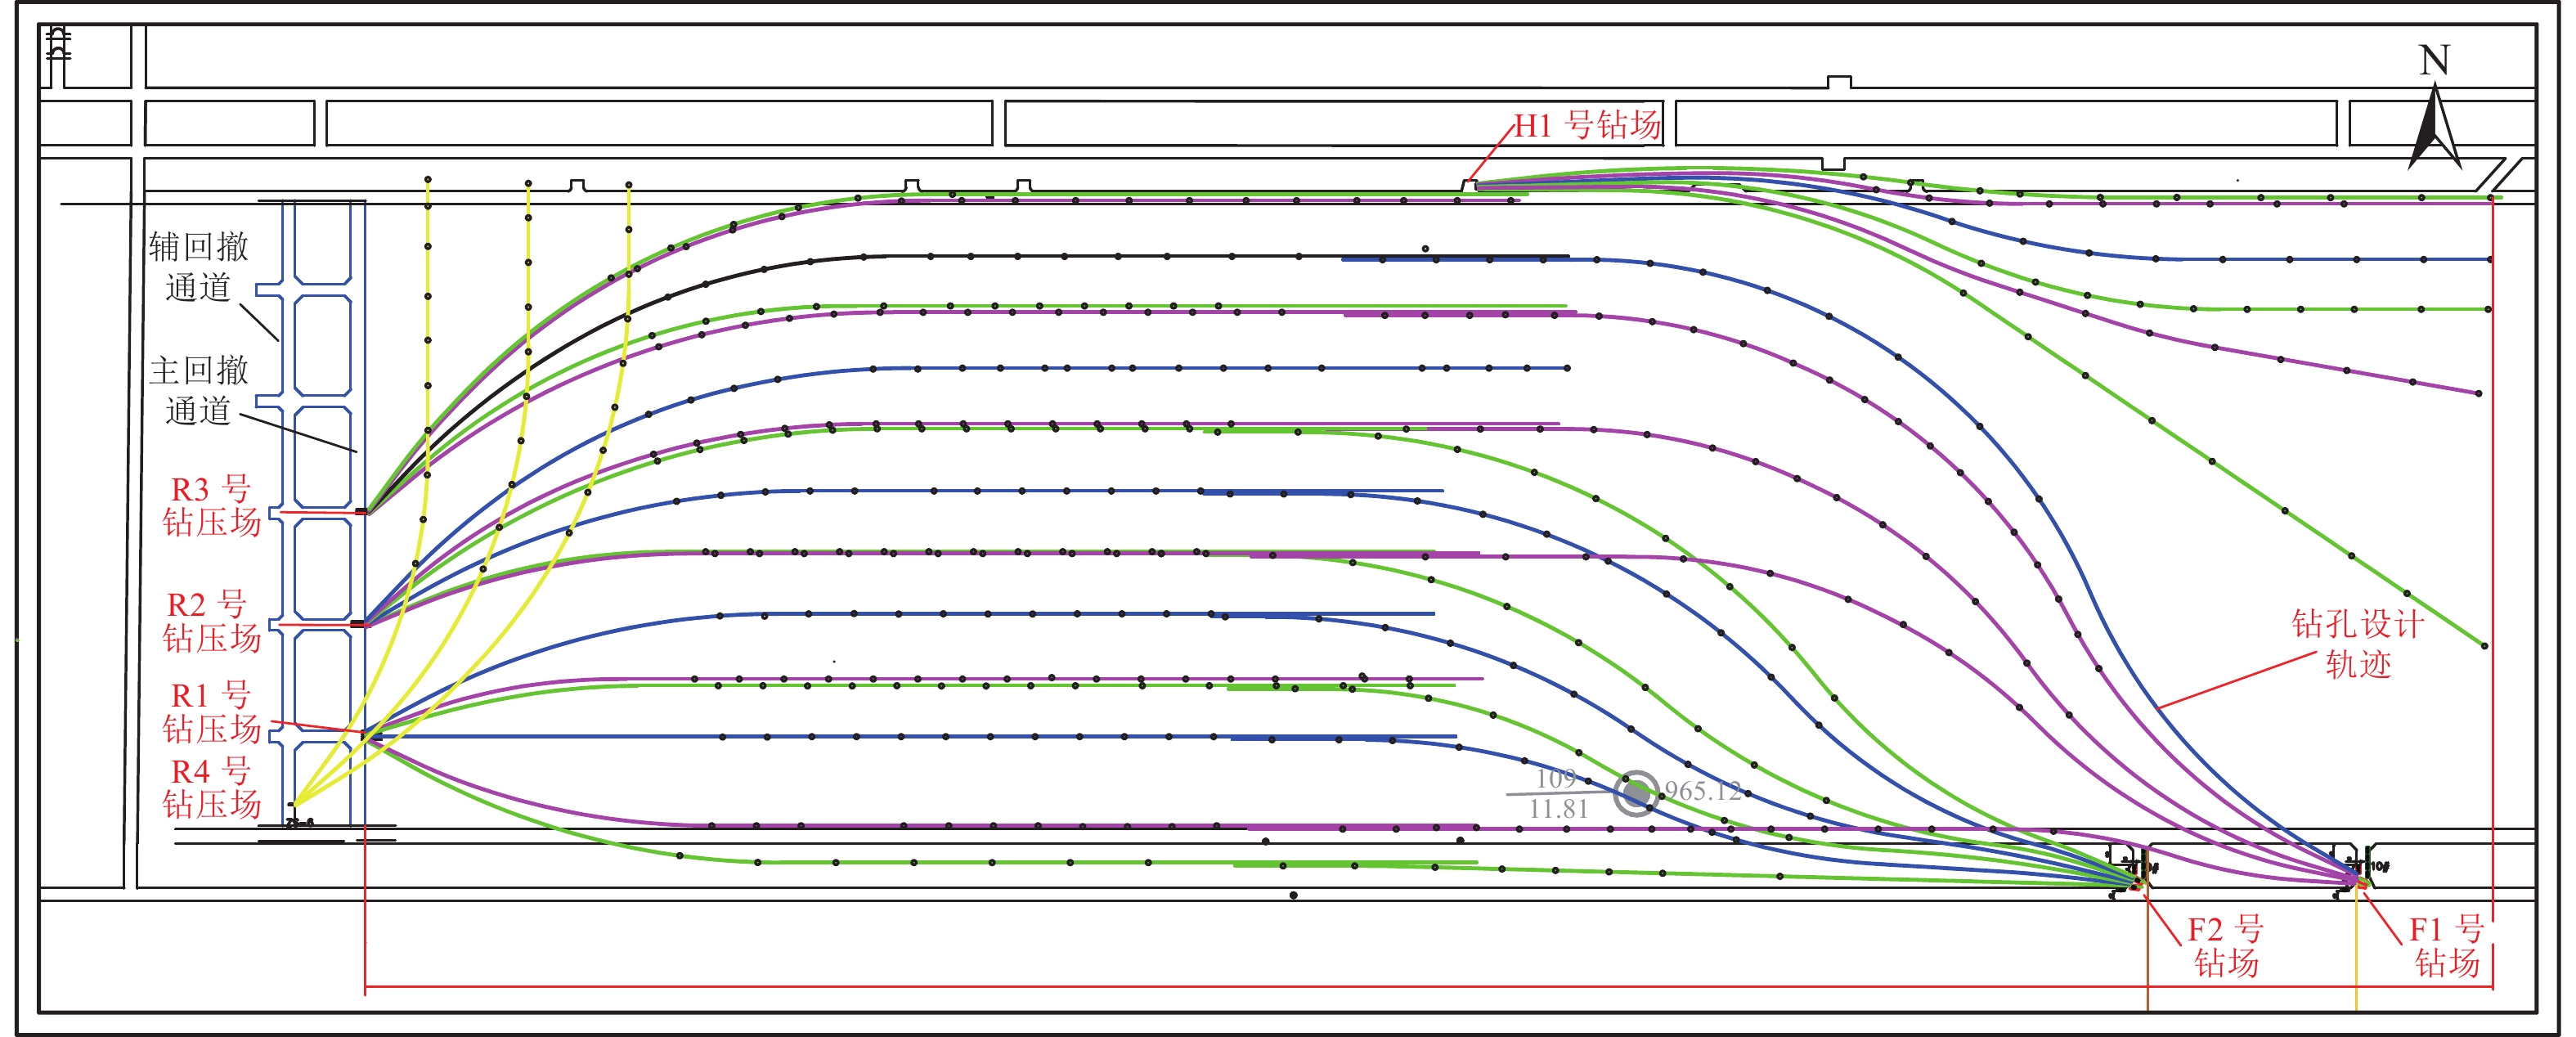Image resolution: width=2576 pixels, height=1037 pixels.
Task: Select the H1 号钻场 label
Action: click(x=1587, y=125)
